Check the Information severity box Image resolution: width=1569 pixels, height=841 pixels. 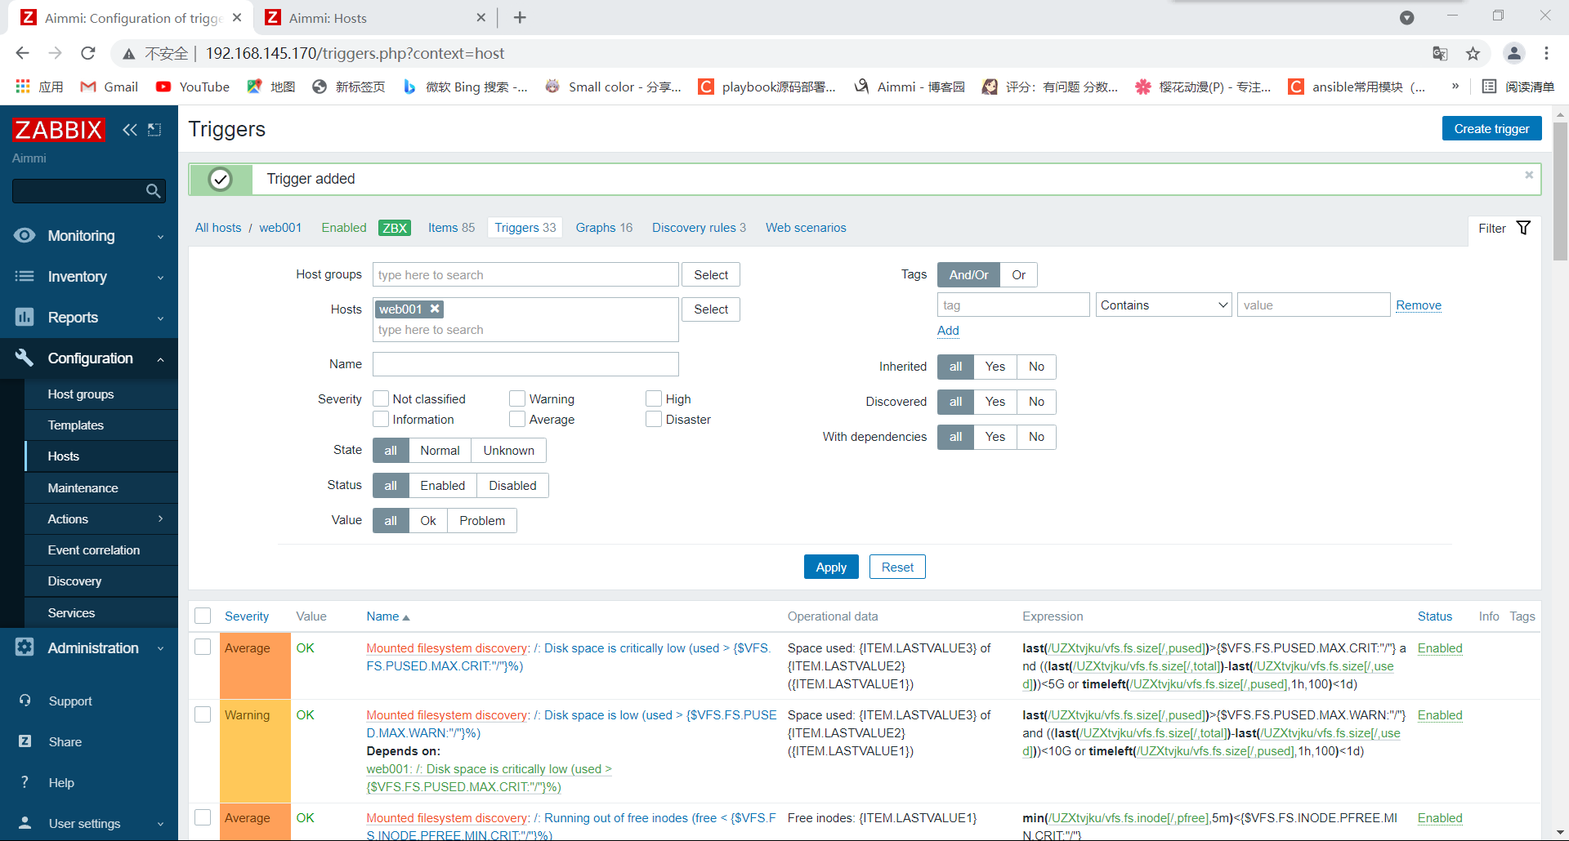click(x=381, y=420)
